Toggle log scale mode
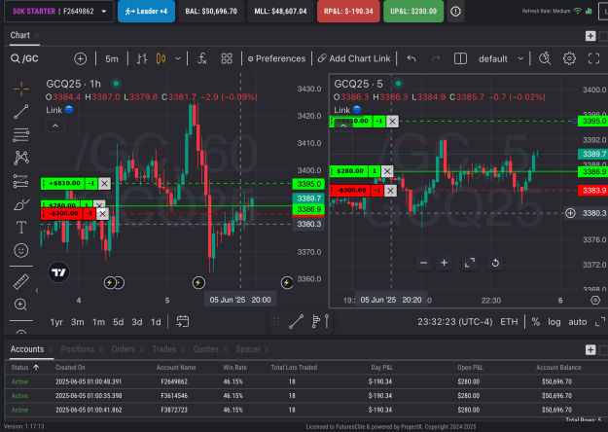This screenshot has width=608, height=432. (x=554, y=322)
